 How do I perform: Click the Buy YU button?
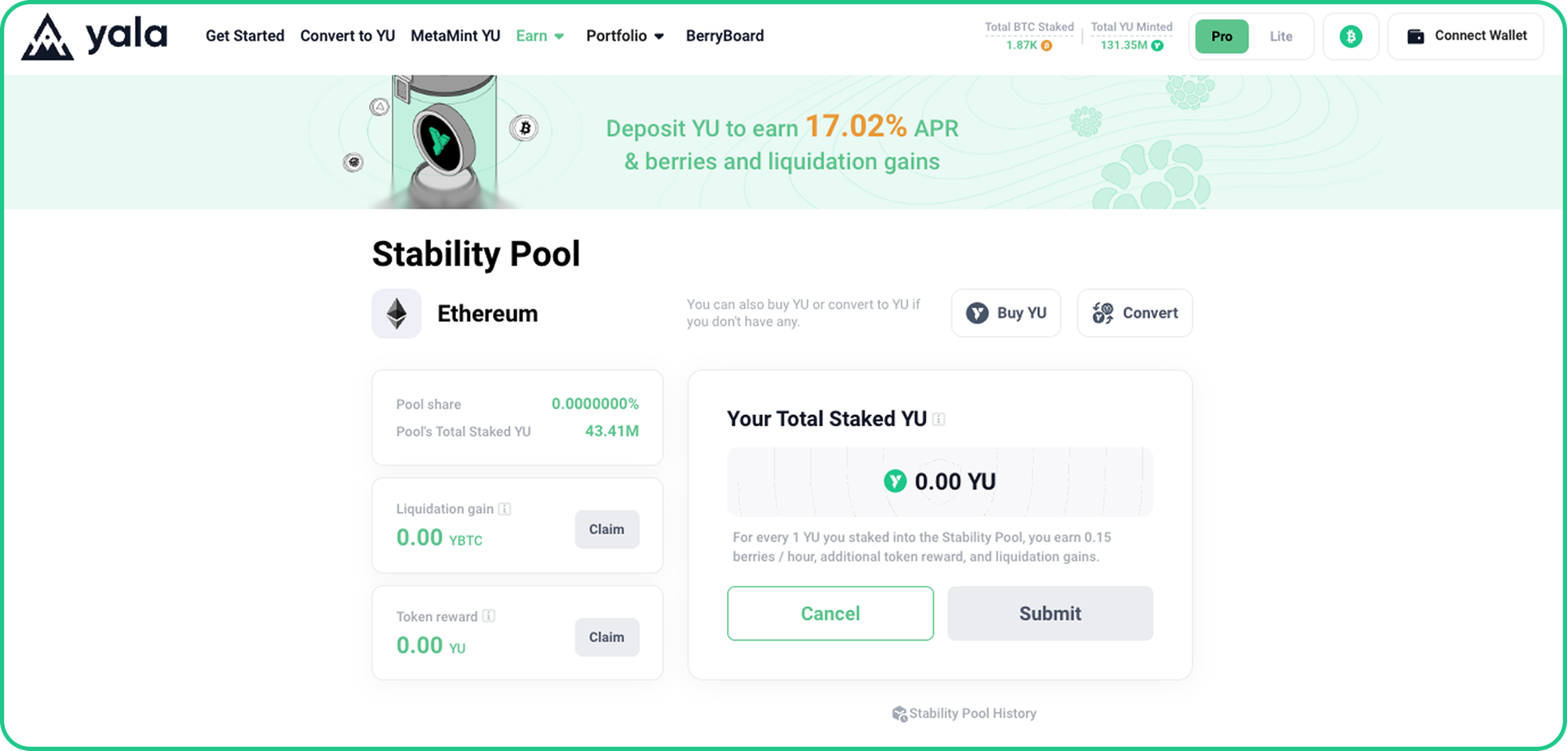[x=1006, y=313]
